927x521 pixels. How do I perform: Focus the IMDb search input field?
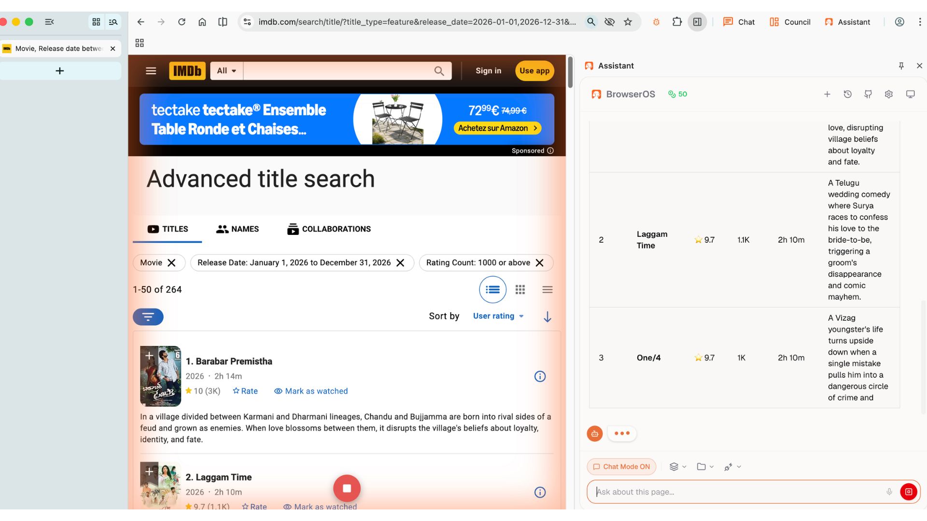point(338,71)
